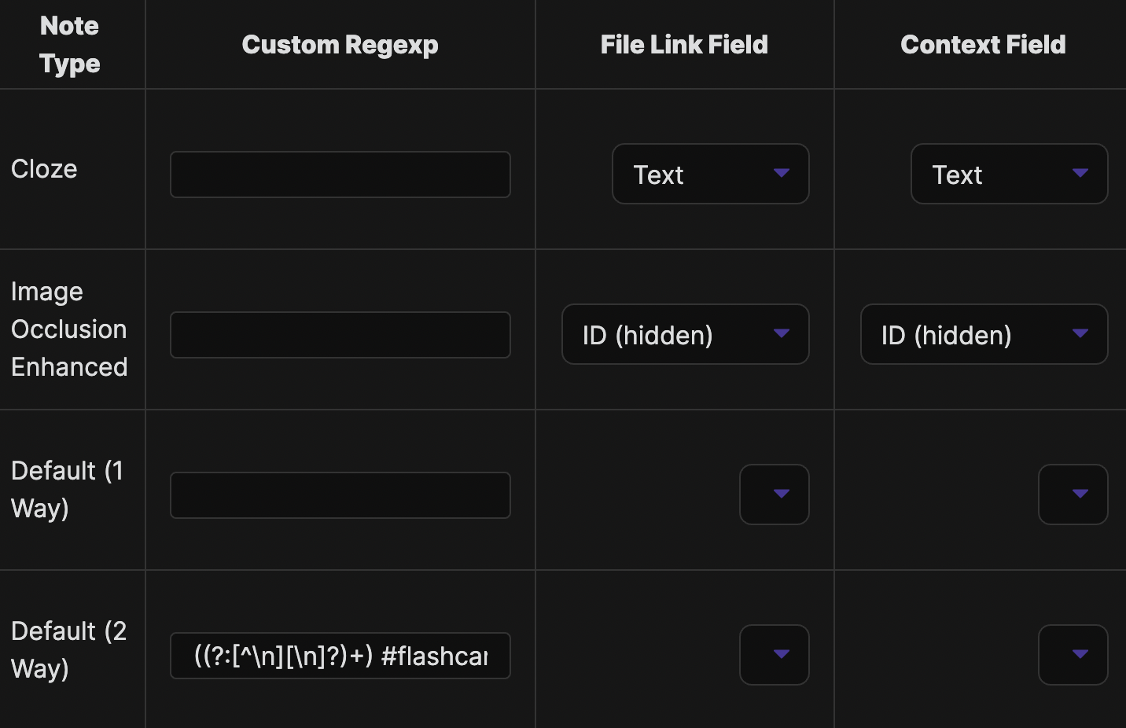Expand Image Occlusion Enhanced Context Field dropdown
1126x728 pixels.
pos(984,334)
